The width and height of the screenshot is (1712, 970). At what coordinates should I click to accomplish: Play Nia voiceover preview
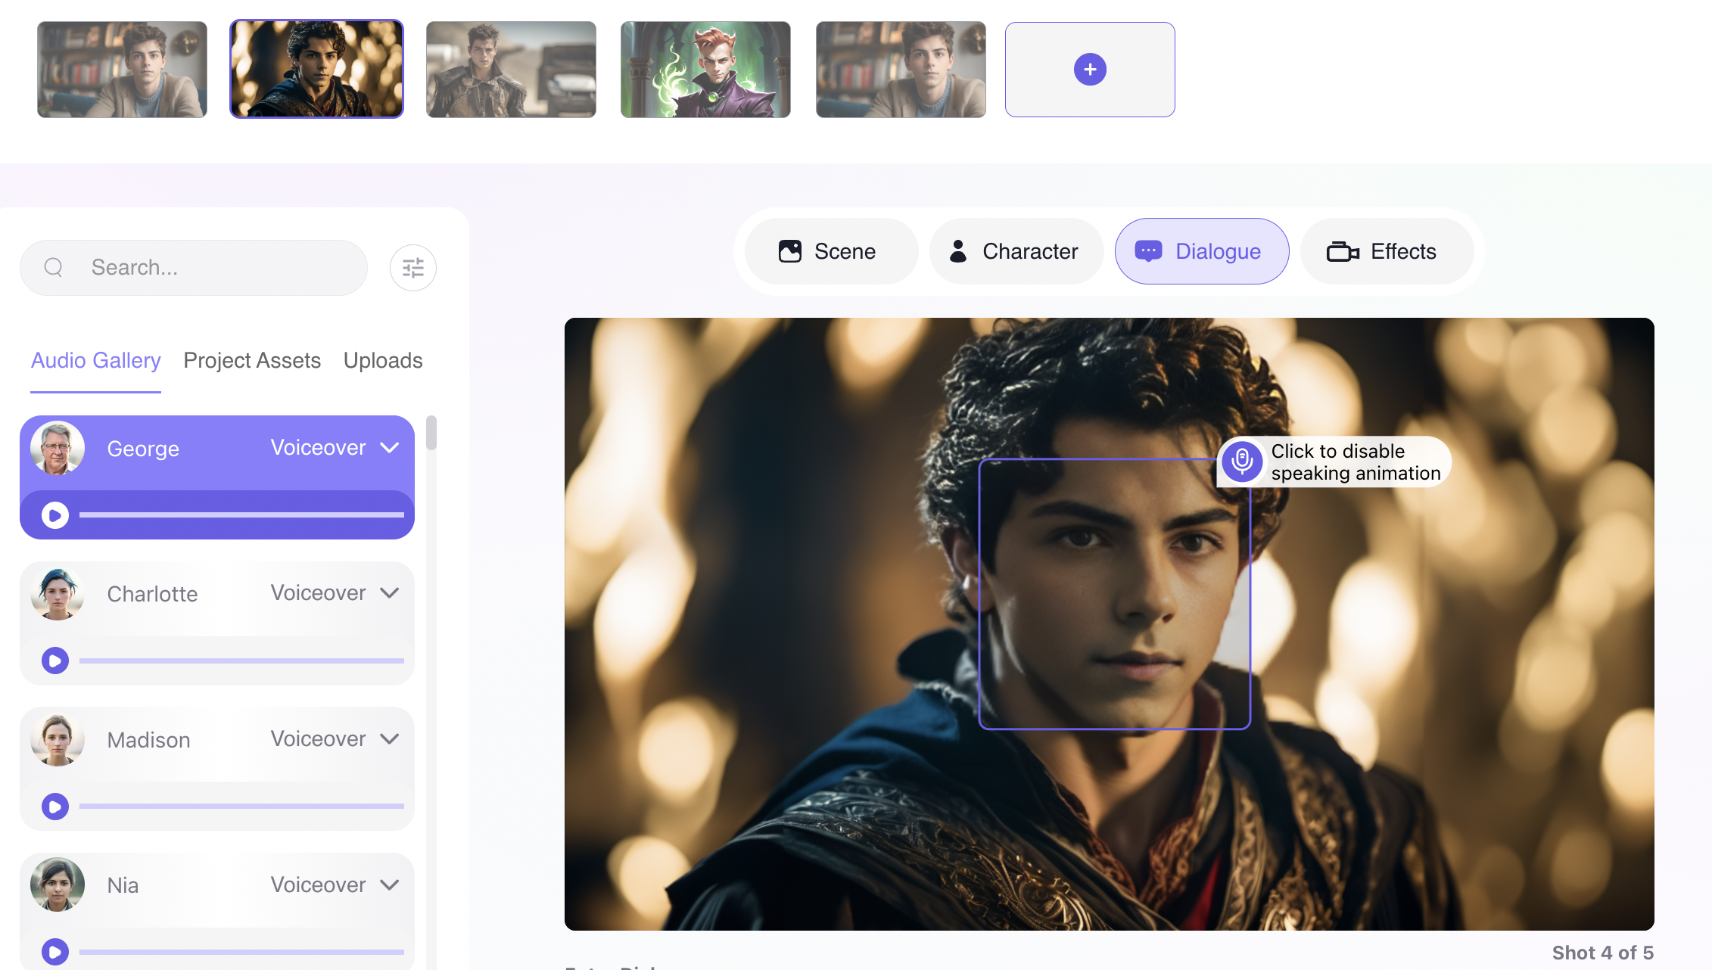coord(54,951)
